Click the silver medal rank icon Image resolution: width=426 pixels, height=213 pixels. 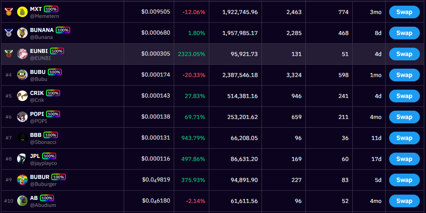click(x=8, y=33)
